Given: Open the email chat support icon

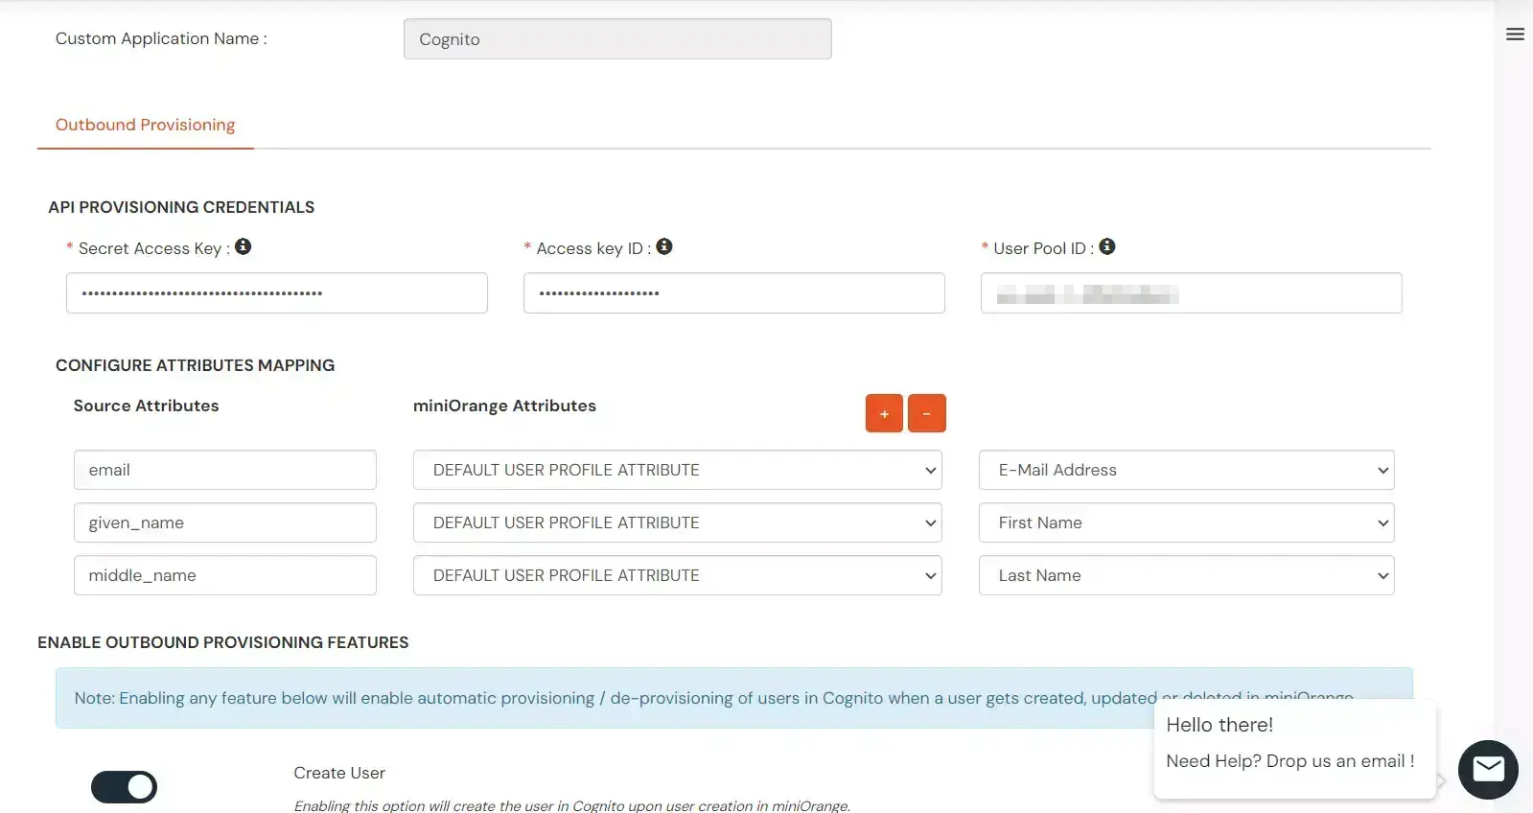Looking at the screenshot, I should click(x=1488, y=769).
